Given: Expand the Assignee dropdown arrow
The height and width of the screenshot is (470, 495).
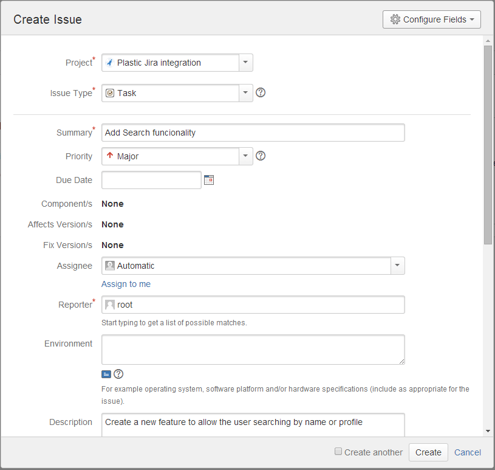Looking at the screenshot, I should [x=397, y=266].
